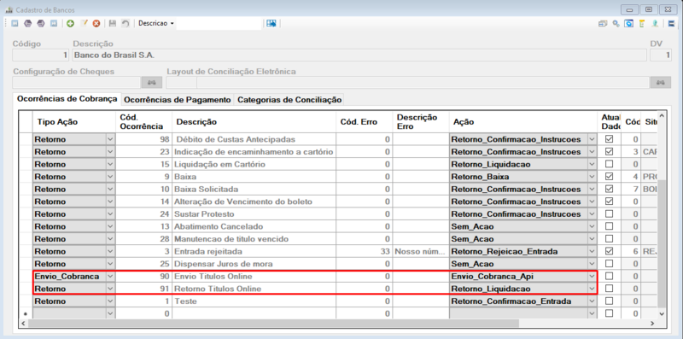
Task: Uncheck the checkbox in Baixa row
Action: pyautogui.click(x=609, y=177)
